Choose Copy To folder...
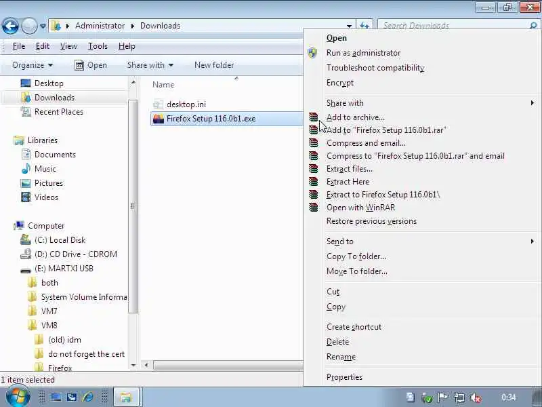Image resolution: width=542 pixels, height=407 pixels. 356,256
